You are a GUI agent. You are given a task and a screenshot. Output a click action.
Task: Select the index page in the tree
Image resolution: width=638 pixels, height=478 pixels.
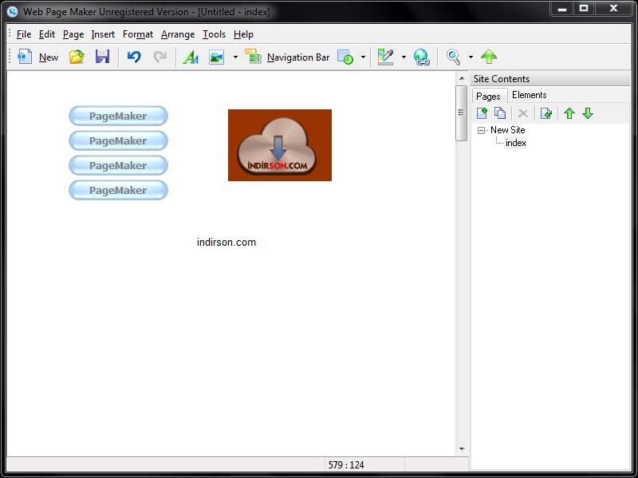click(x=515, y=143)
